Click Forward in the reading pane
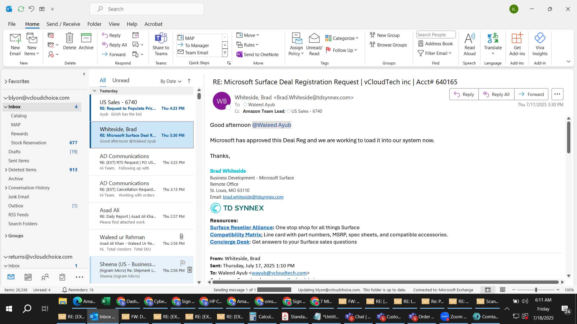This screenshot has width=577, height=324. tap(531, 94)
